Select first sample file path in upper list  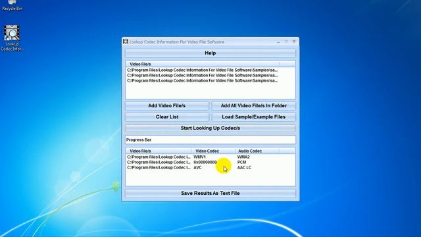203,70
